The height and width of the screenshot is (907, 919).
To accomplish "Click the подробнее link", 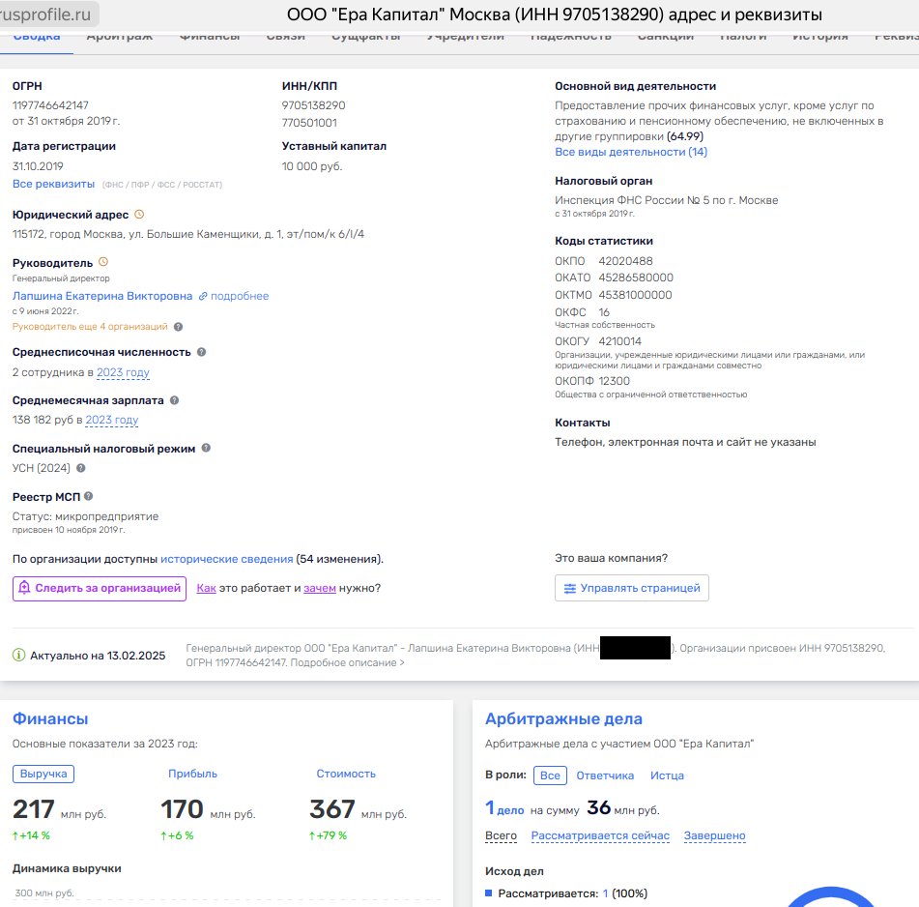I will [x=240, y=296].
